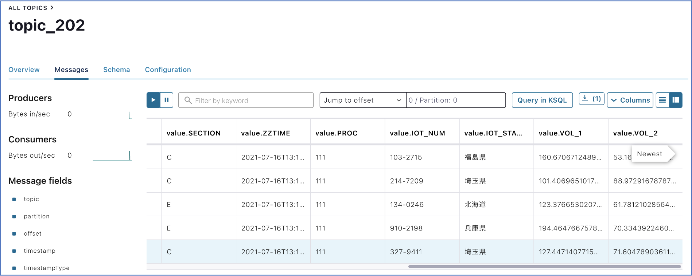
Task: Click the Consumers bytes out sparkline chart
Action: pos(112,156)
